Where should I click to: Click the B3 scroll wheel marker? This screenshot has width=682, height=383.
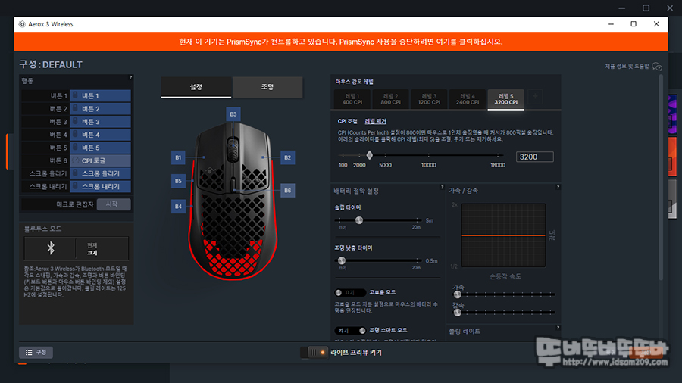[x=233, y=114]
